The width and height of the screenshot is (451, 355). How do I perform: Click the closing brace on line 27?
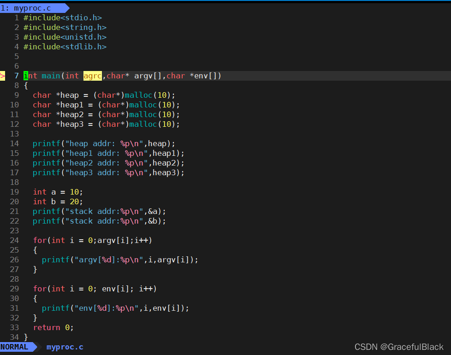pyautogui.click(x=35, y=270)
